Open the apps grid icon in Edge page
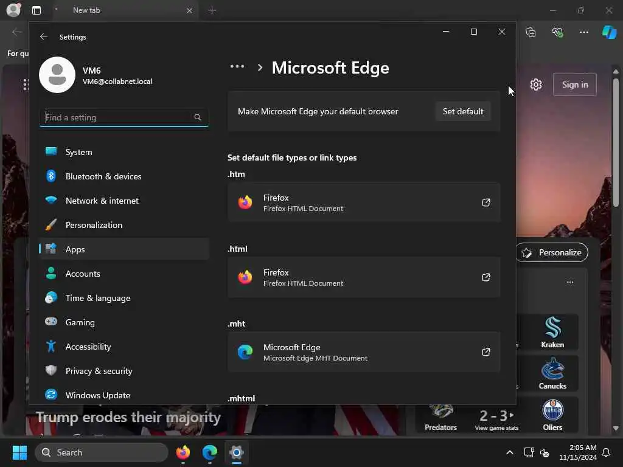Image resolution: width=623 pixels, height=467 pixels. point(26,85)
